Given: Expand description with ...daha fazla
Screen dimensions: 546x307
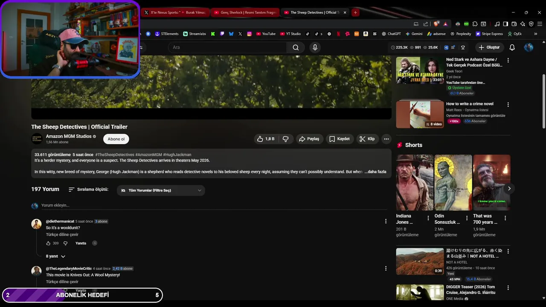Looking at the screenshot, I should click(375, 172).
